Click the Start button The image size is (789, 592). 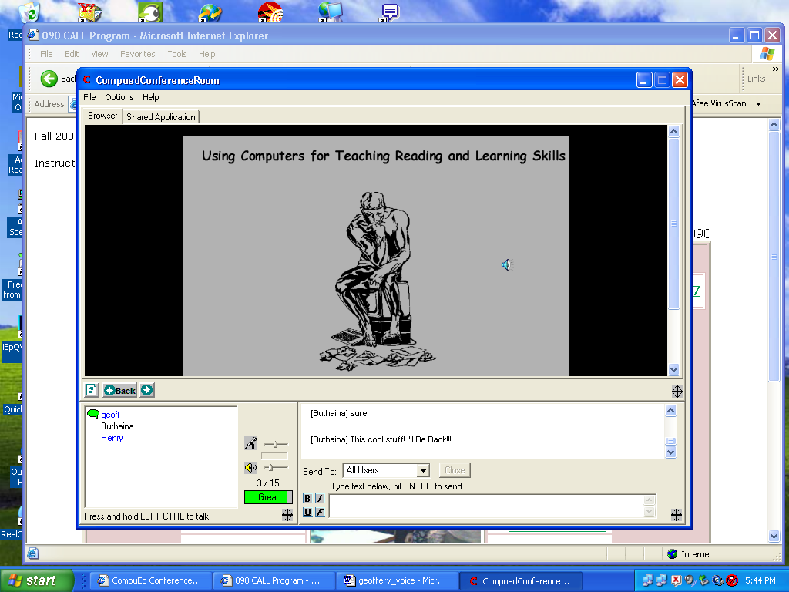coord(36,580)
